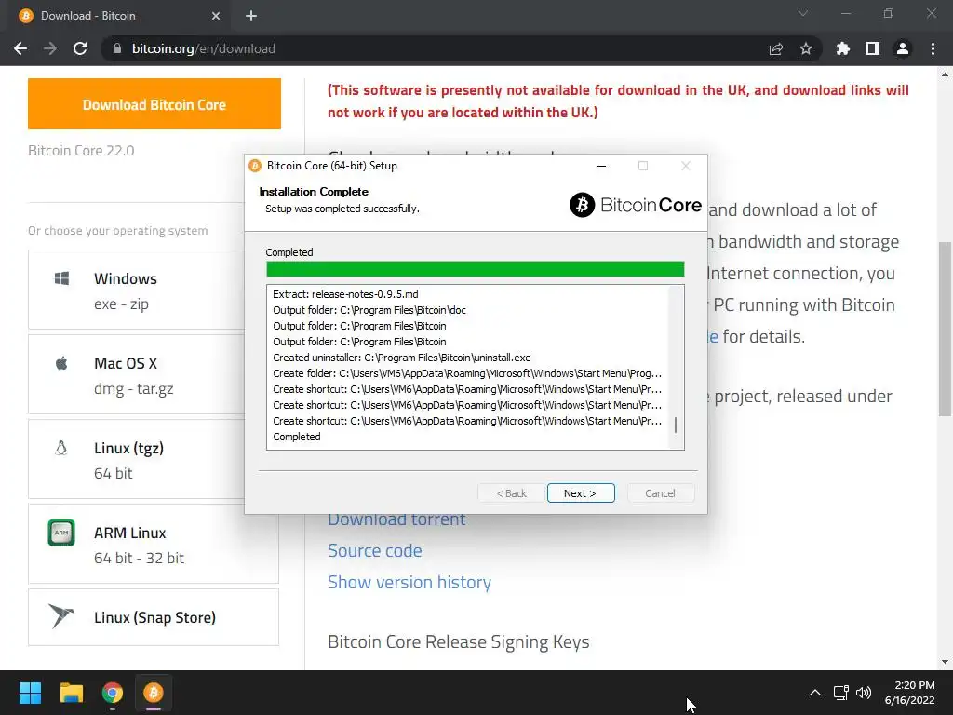Click the ARM chip icon

(x=61, y=533)
